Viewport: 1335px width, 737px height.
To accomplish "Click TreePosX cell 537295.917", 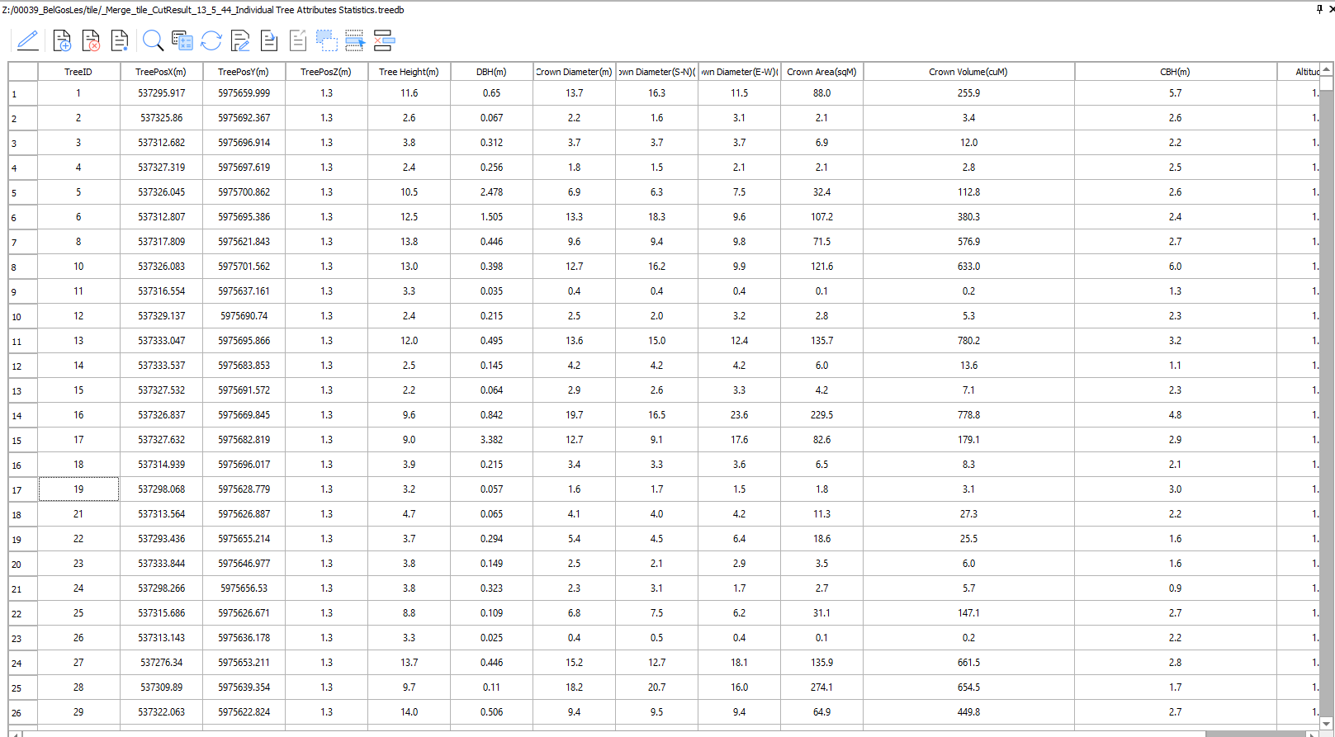I will click(x=161, y=93).
